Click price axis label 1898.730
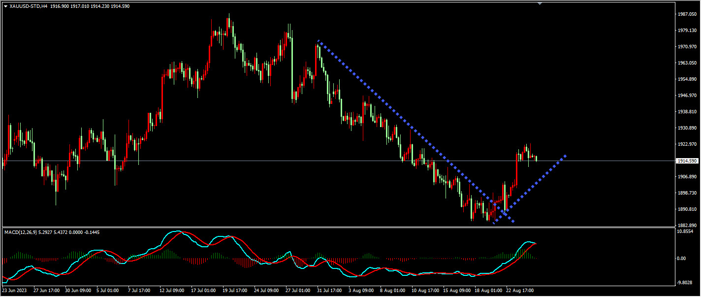The height and width of the screenshot is (297, 701). [686, 193]
